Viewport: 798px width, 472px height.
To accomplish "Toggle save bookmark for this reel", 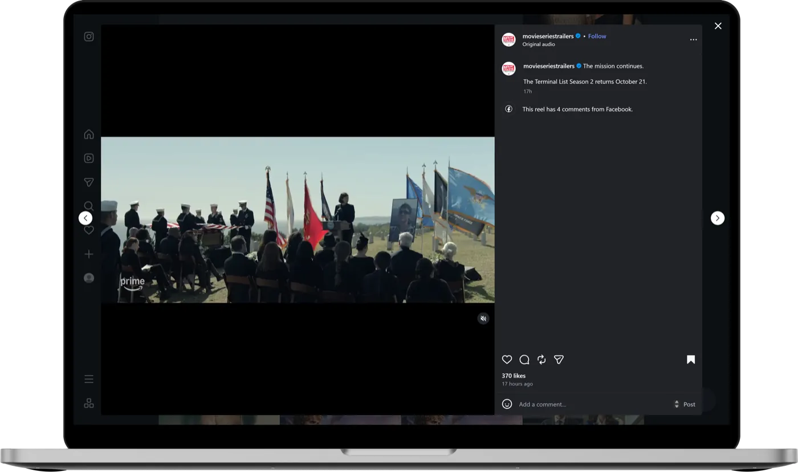I will click(691, 359).
